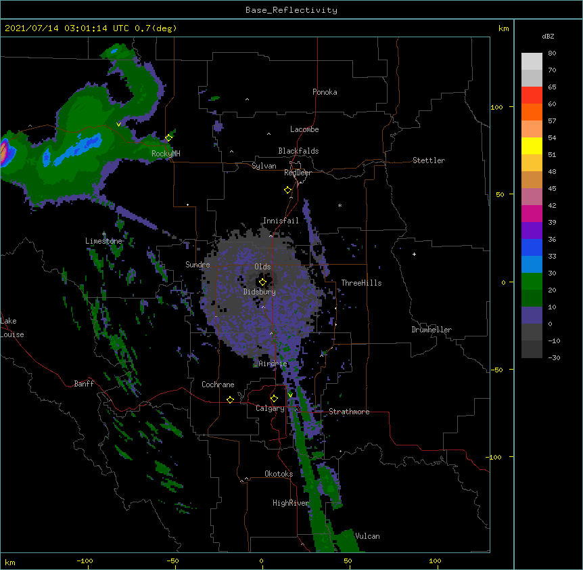Click the orange 60 dBZ legend swatch
The image size is (583, 570).
[x=532, y=112]
